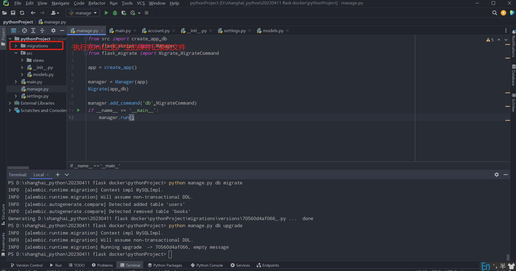Screen dimensions: 516x271
Task: Expand the migrations folder
Action: [x=16, y=46]
